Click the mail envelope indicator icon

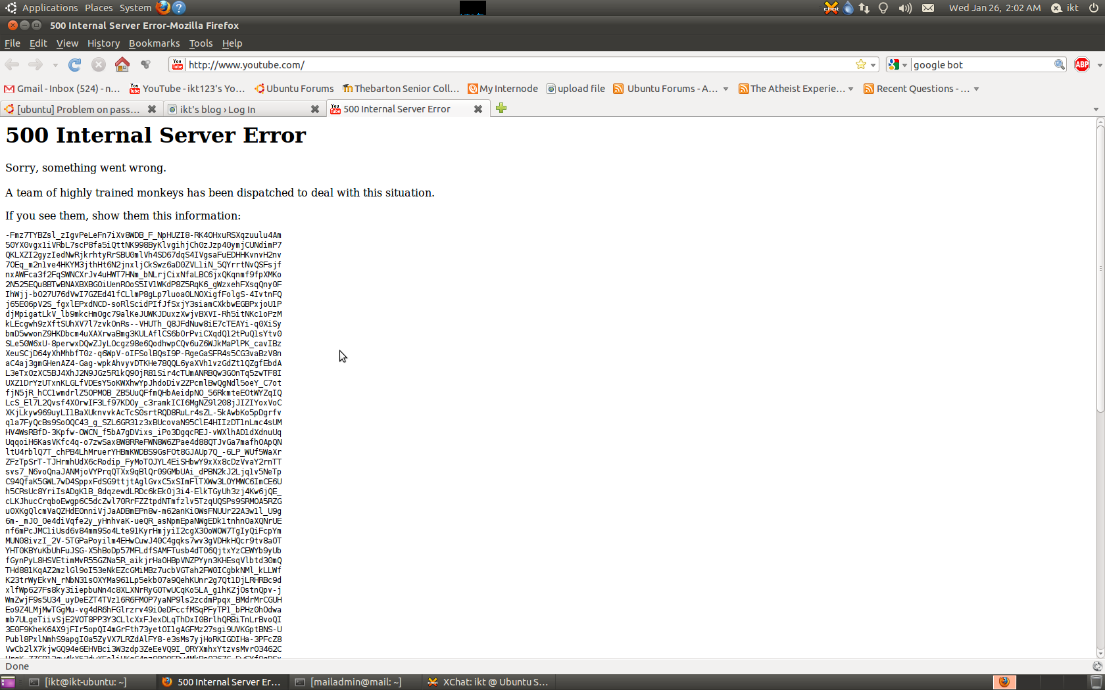click(928, 8)
